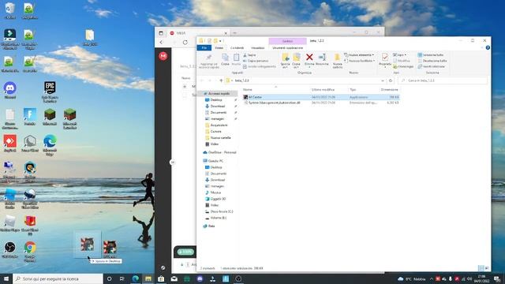Open Questo PC in the navigation pane

pos(213,161)
